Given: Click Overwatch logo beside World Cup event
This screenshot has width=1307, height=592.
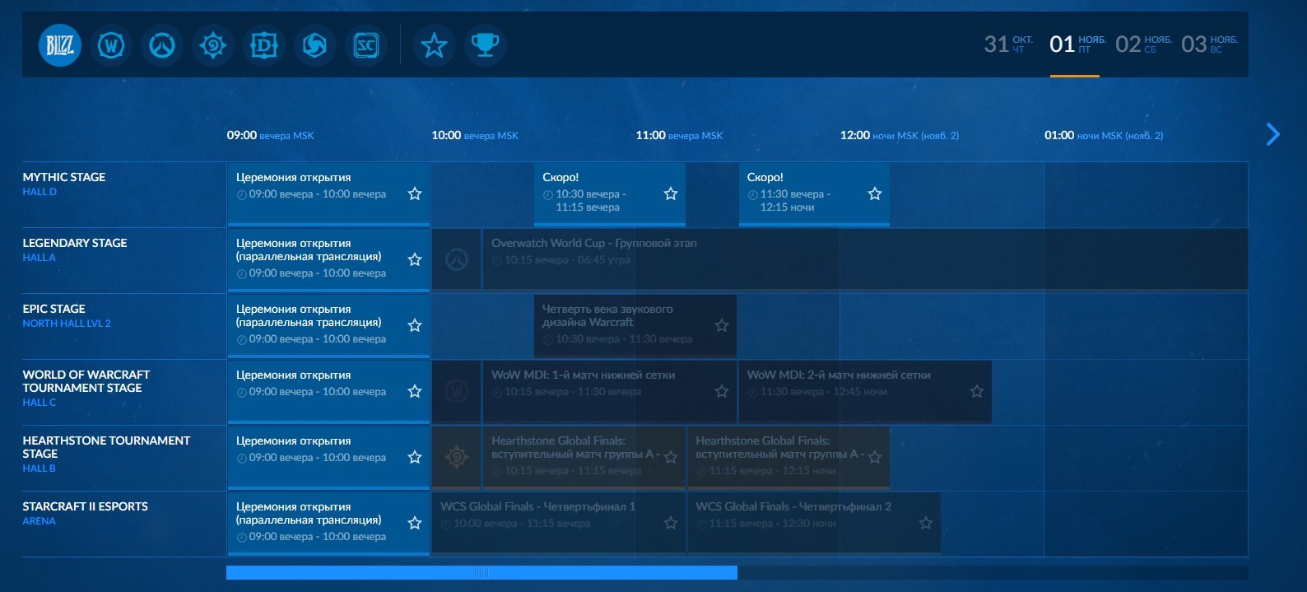Looking at the screenshot, I should [457, 259].
